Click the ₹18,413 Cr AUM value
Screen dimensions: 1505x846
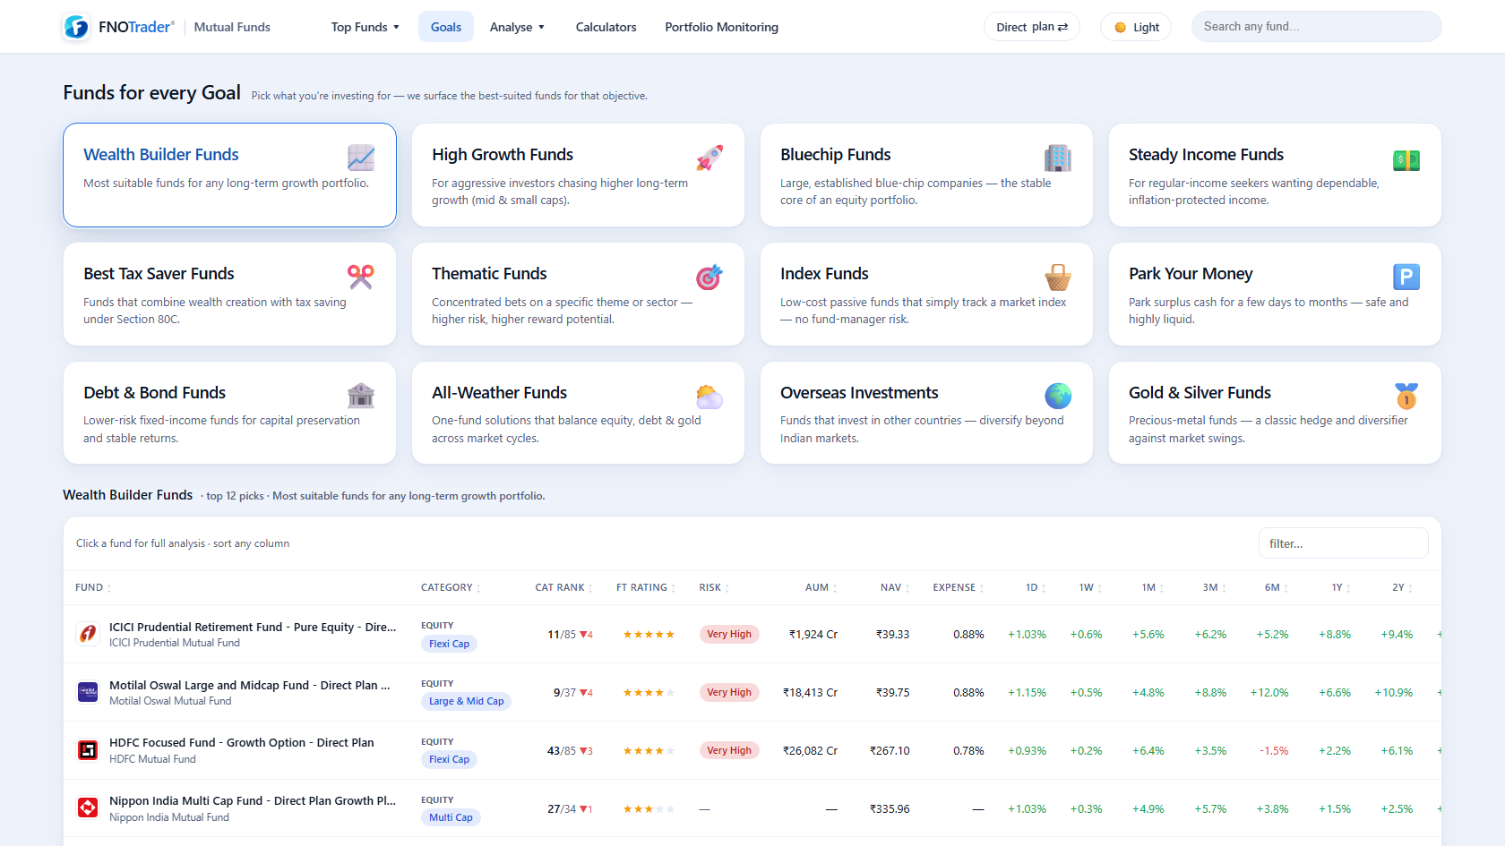click(x=810, y=693)
